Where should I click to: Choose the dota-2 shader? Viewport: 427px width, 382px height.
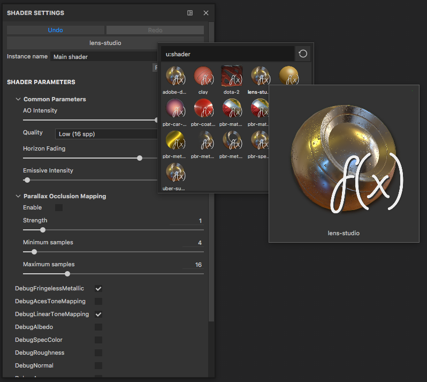[x=232, y=77]
